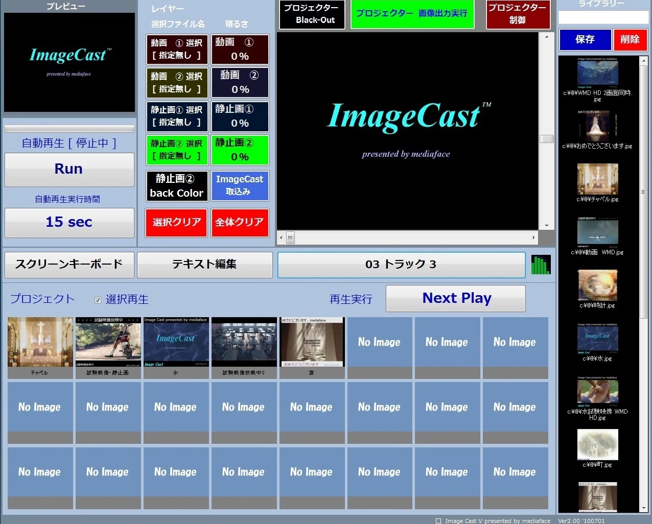Activate プロジェクター Black-Out
Image resolution: width=652 pixels, height=524 pixels.
(312, 14)
